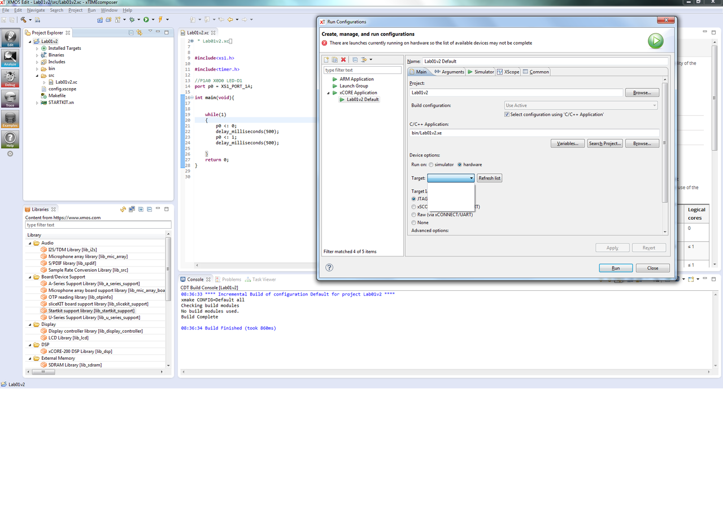Screen dimensions: 723x510
Task: Click the Flash lightning toolbar icon
Action: point(160,20)
